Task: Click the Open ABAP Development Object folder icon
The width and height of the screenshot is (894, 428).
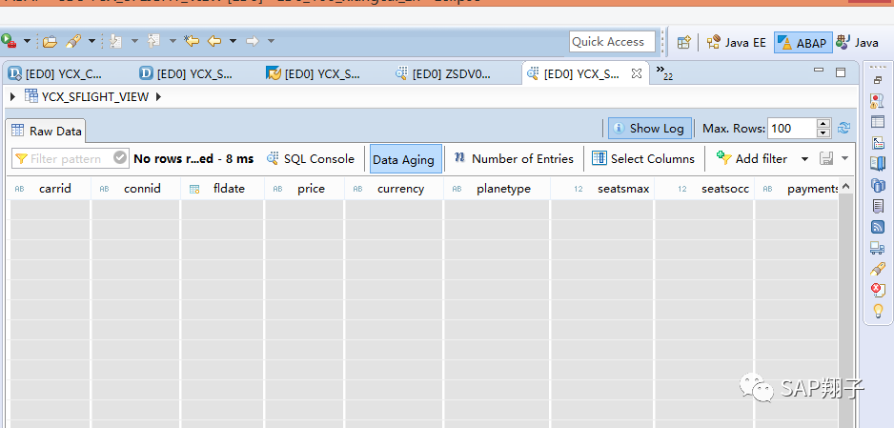Action: (x=51, y=41)
